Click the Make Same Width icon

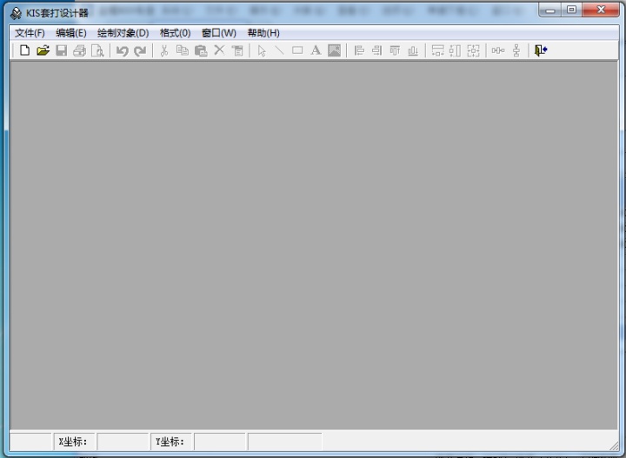click(x=437, y=50)
